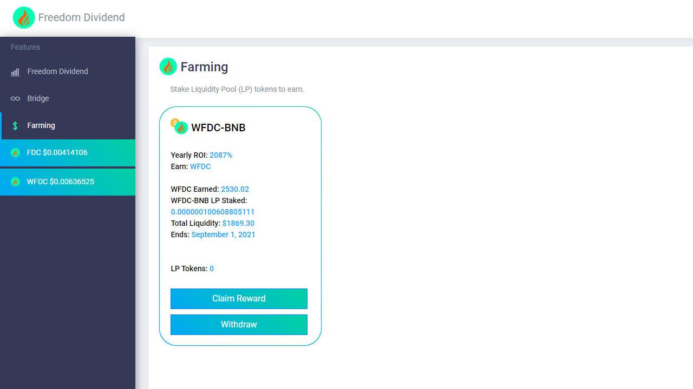Claim Reward for WFDC-BNB farm
This screenshot has width=693, height=389.
239,299
